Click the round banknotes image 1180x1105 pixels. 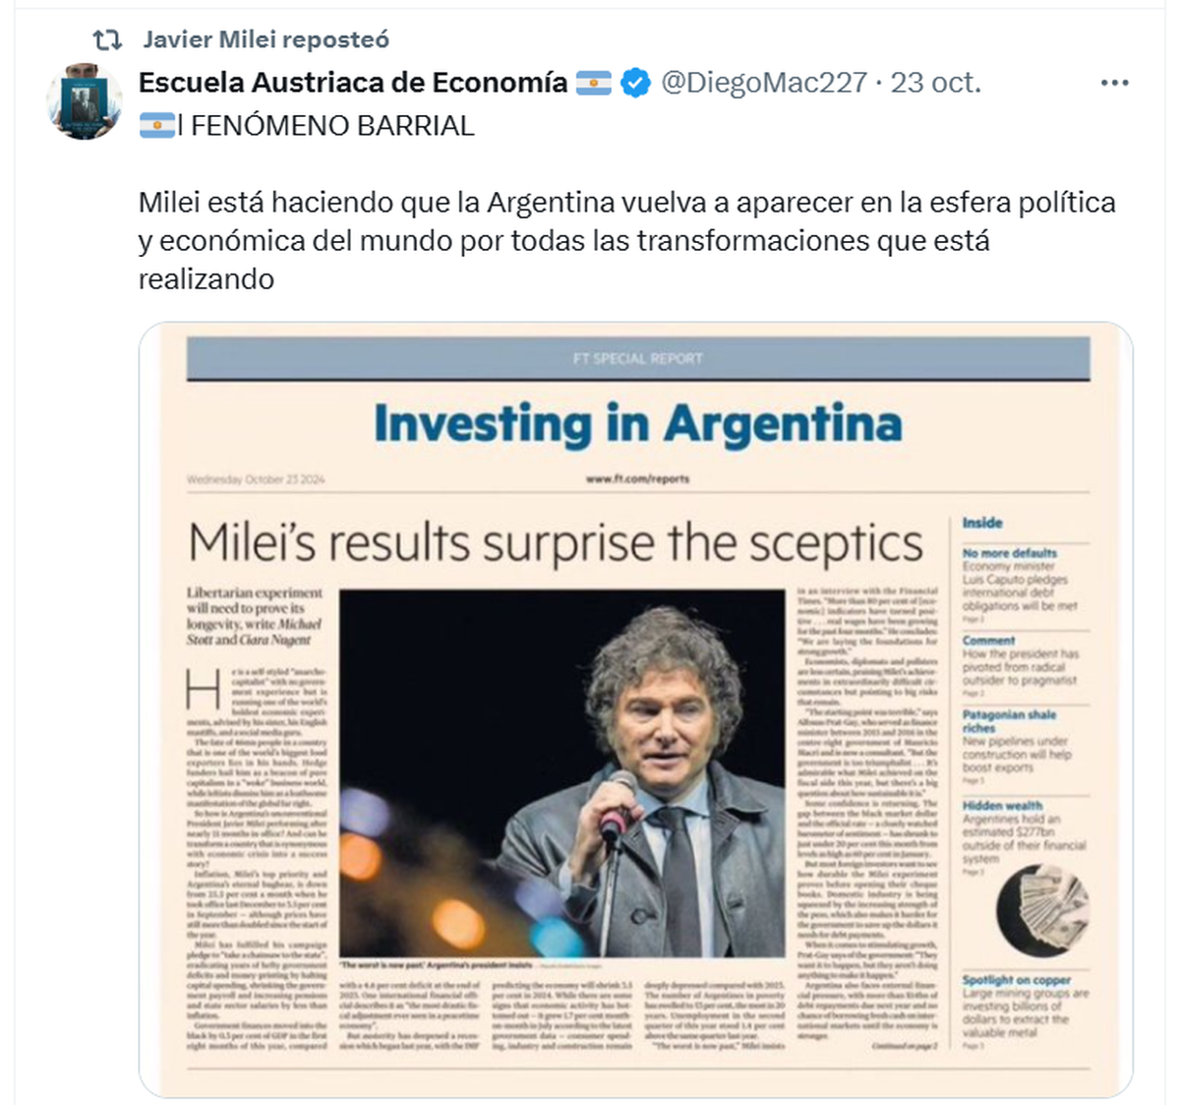click(x=1041, y=911)
